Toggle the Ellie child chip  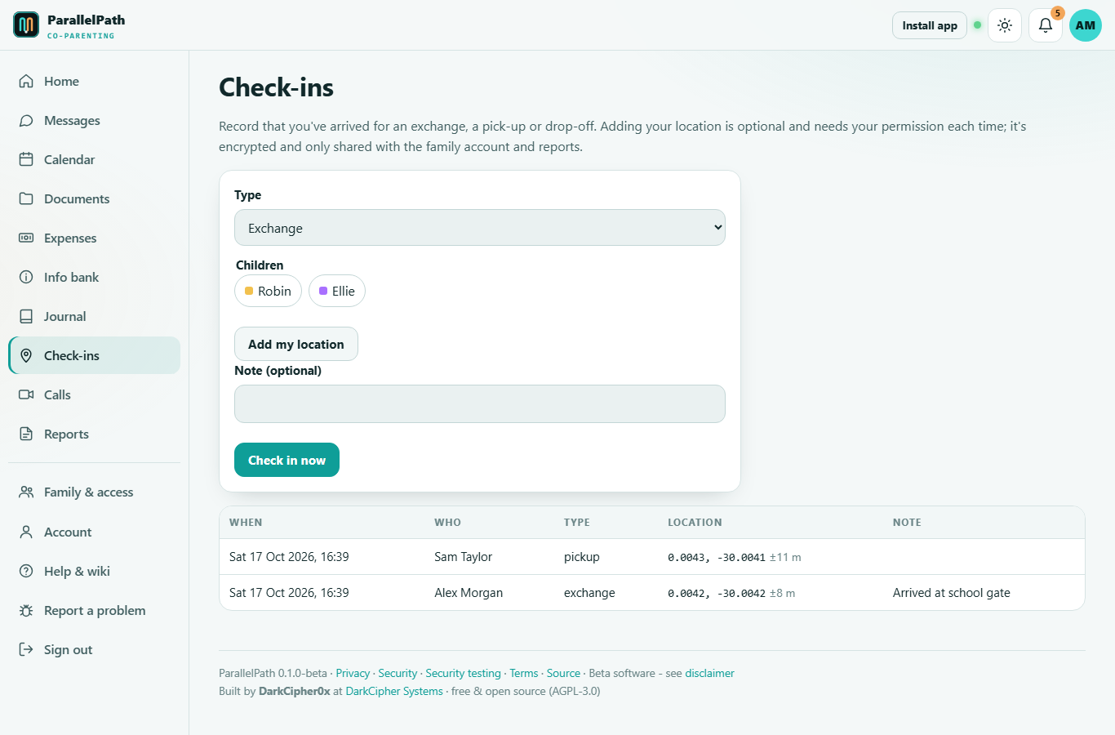pyautogui.click(x=337, y=291)
